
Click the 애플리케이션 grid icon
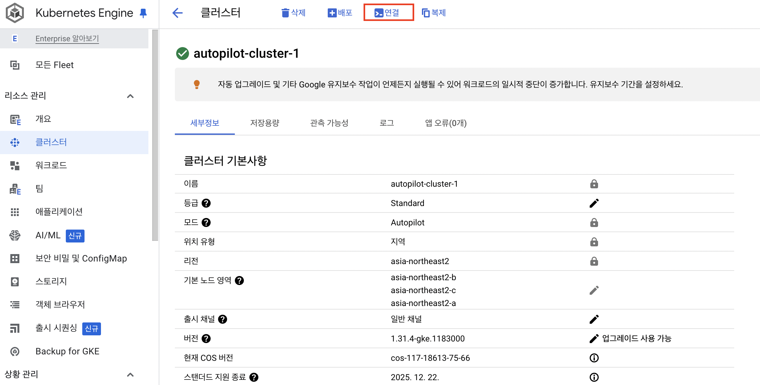(x=15, y=212)
